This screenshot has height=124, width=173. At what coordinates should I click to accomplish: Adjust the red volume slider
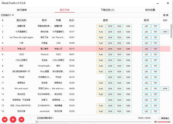pyautogui.click(x=164, y=122)
